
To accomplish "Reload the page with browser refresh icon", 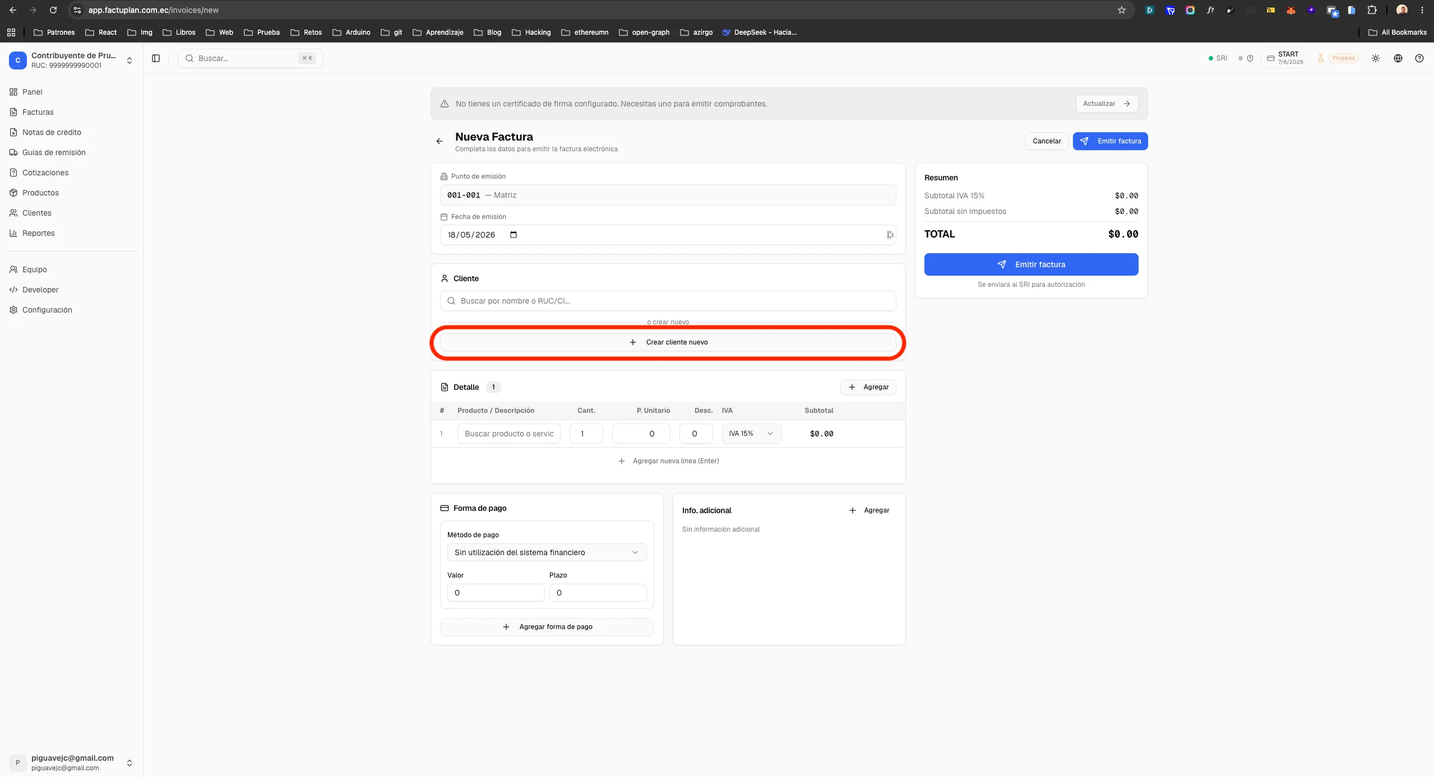I will [53, 10].
